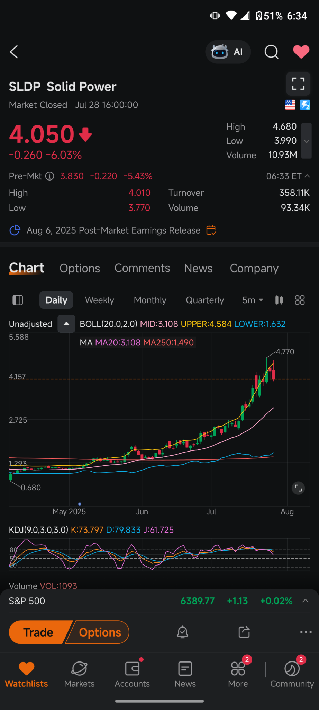
Task: Expand the High/Low/Volume details panel
Action: (307, 141)
